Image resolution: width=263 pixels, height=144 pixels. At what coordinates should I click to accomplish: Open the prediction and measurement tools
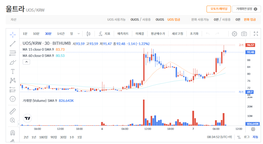click(13, 90)
